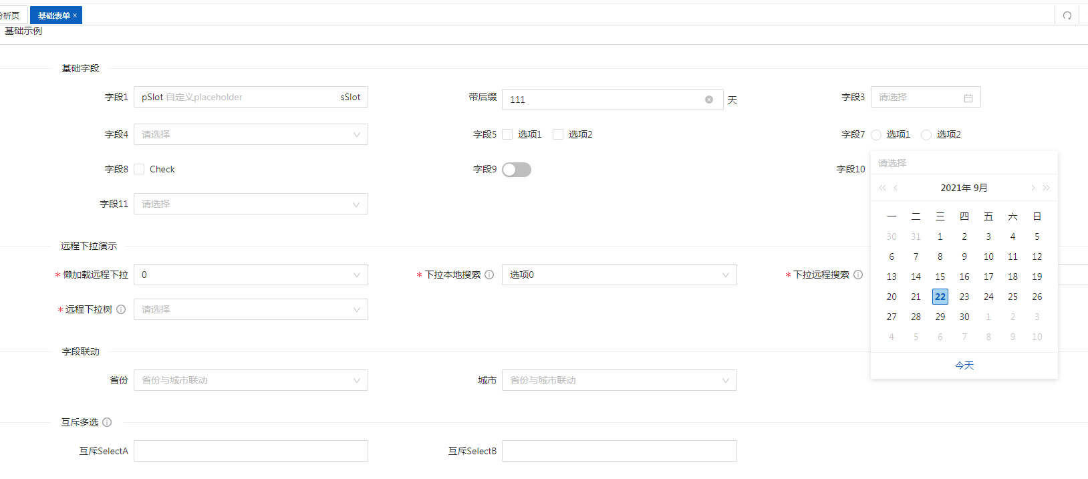Select date 15 in the calendar
Screen dimensions: 1088x479
[940, 277]
